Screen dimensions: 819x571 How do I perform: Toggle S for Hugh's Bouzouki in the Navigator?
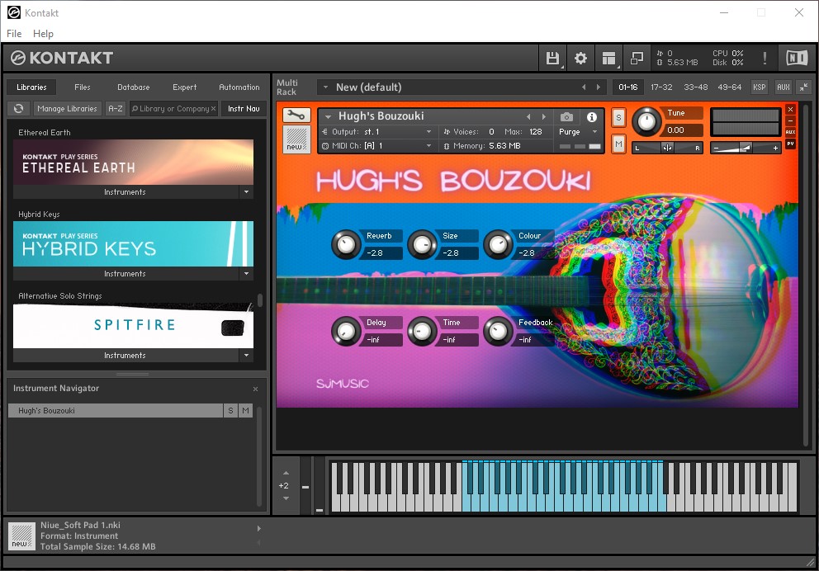pos(230,411)
